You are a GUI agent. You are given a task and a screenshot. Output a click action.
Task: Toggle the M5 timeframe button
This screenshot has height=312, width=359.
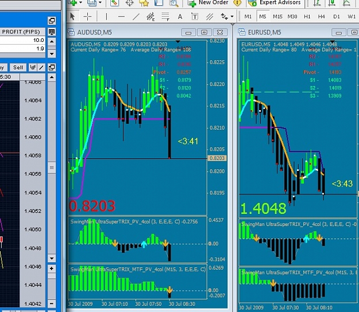coord(263,17)
